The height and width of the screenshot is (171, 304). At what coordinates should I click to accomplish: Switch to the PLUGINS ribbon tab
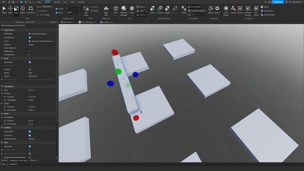81,2
